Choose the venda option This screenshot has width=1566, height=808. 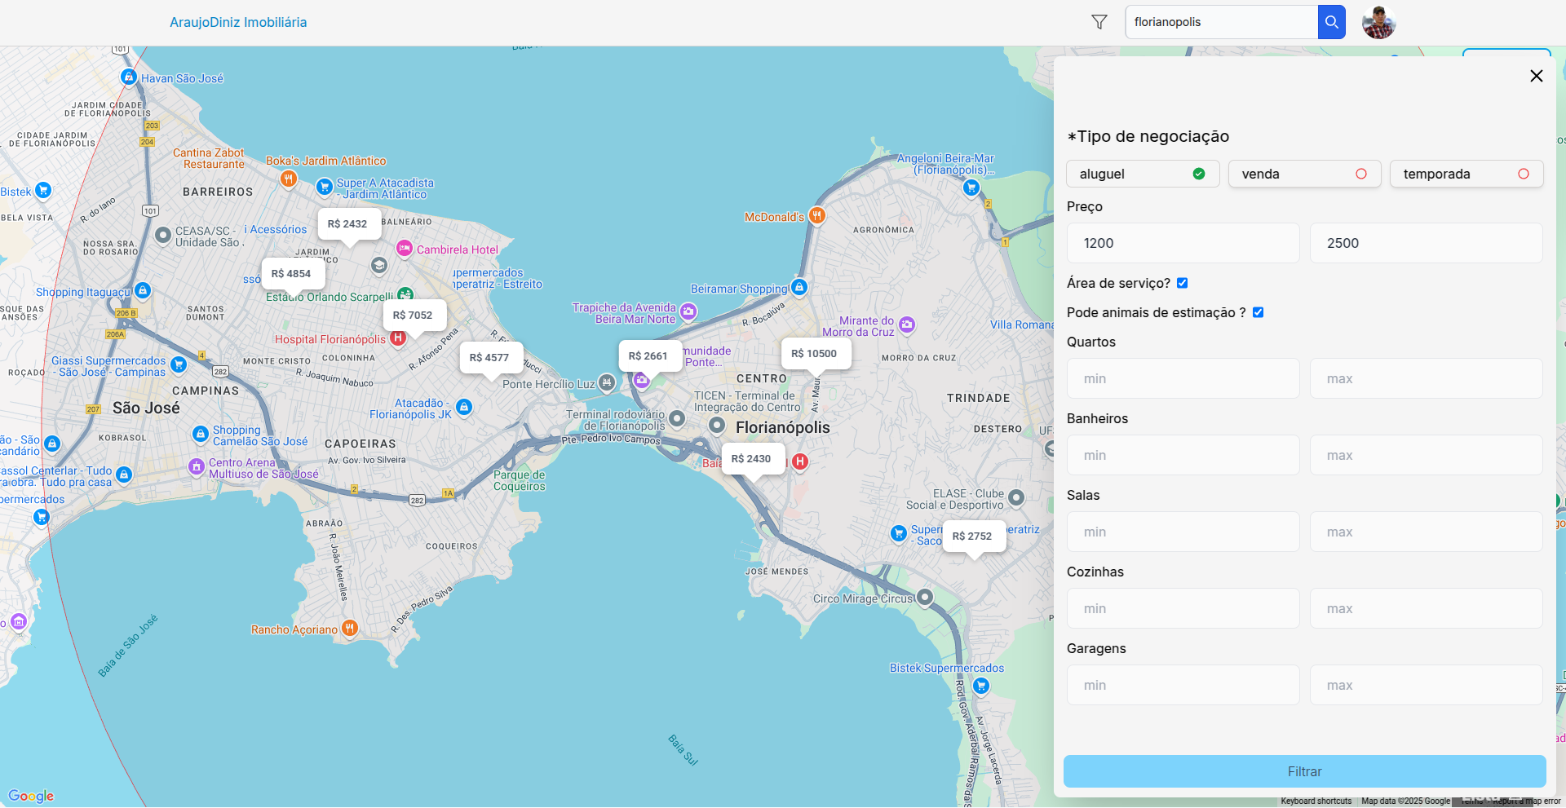[x=1303, y=174]
